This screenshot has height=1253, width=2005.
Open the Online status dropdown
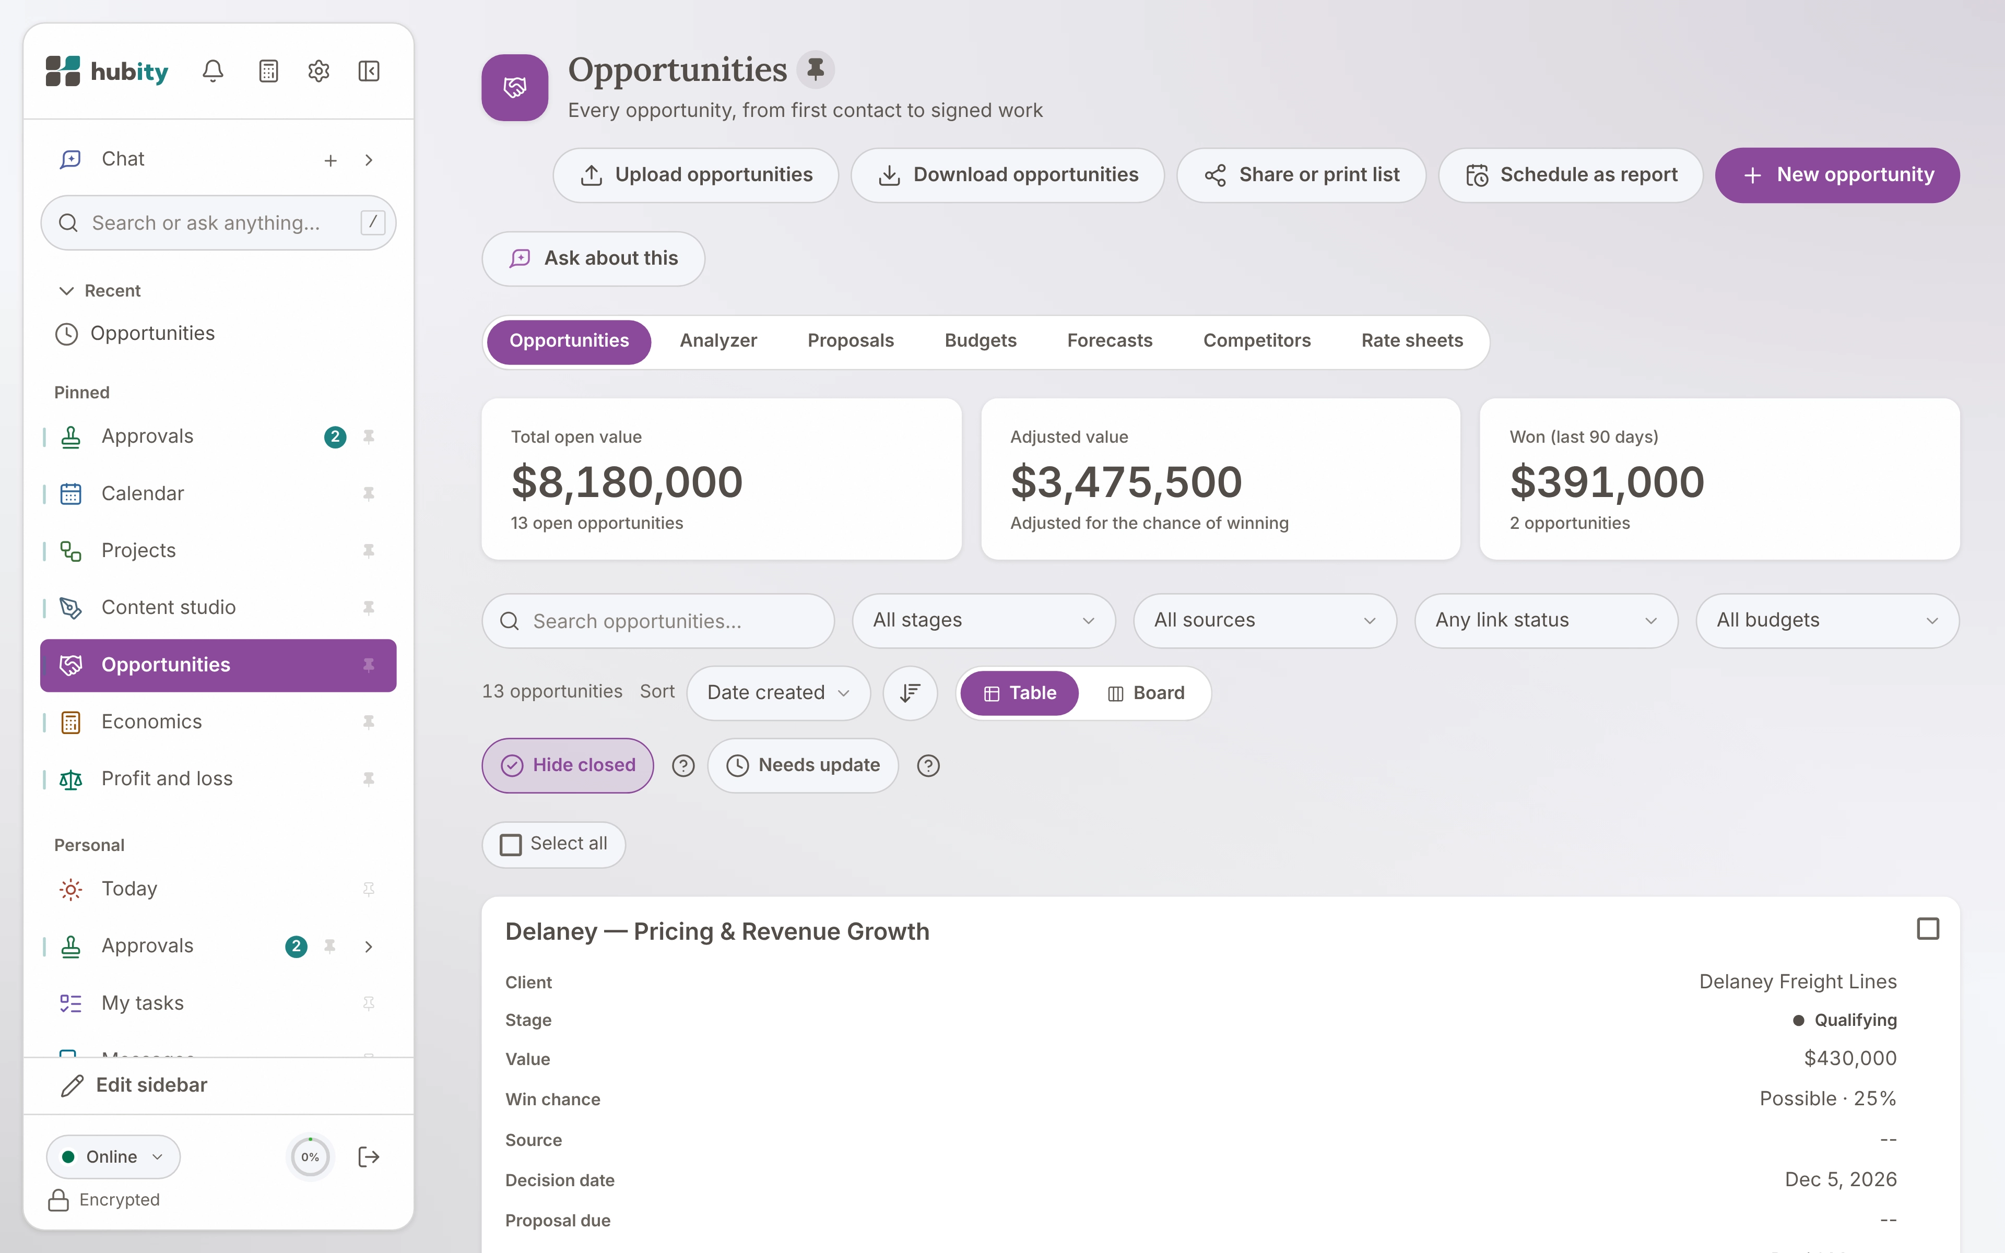click(x=113, y=1157)
